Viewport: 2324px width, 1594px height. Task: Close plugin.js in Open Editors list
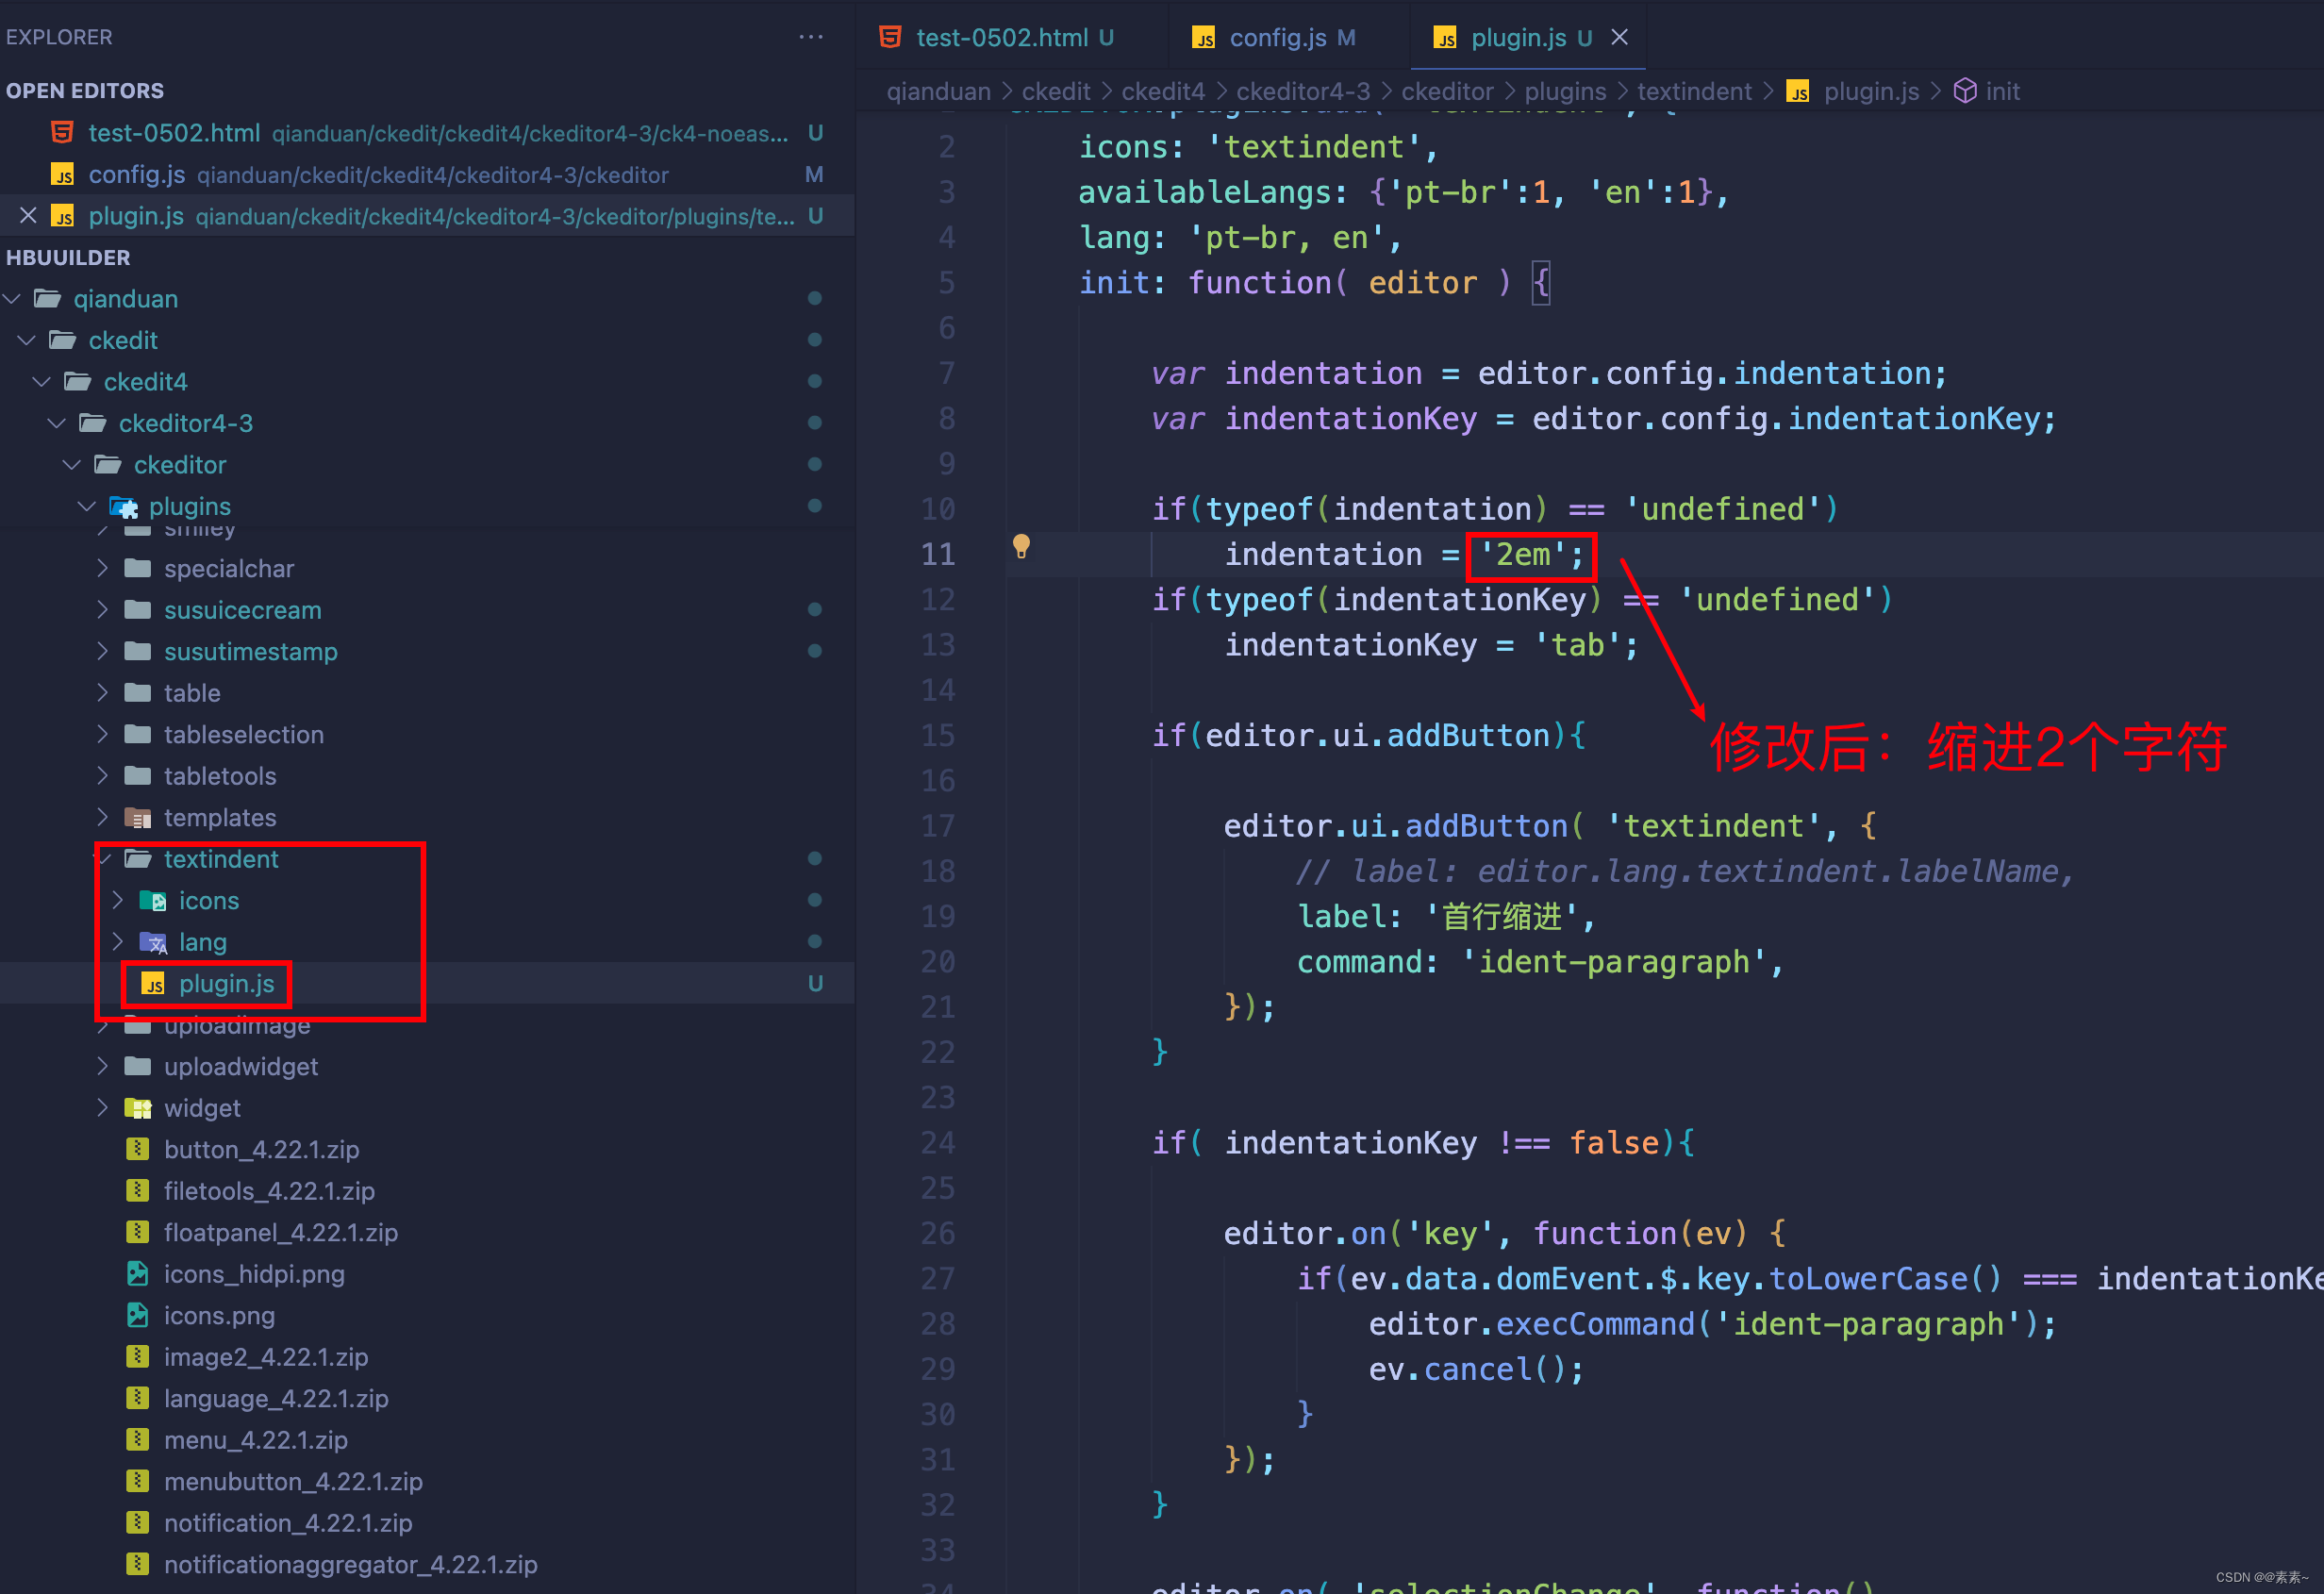(28, 216)
